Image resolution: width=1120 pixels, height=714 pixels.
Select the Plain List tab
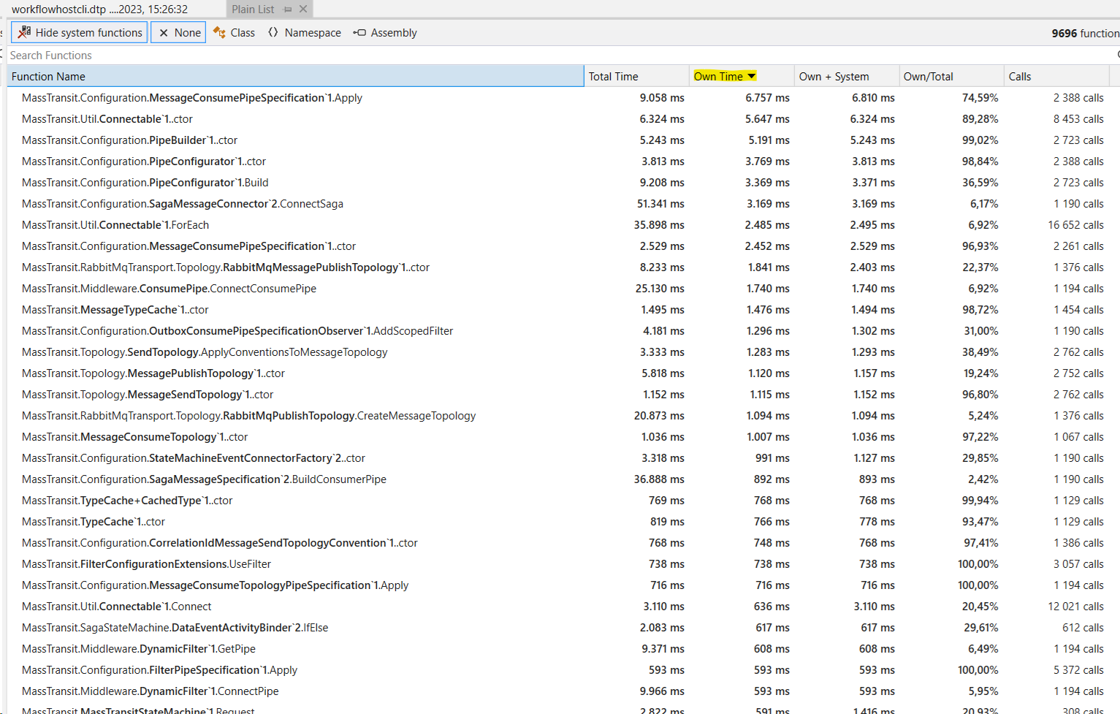coord(252,9)
